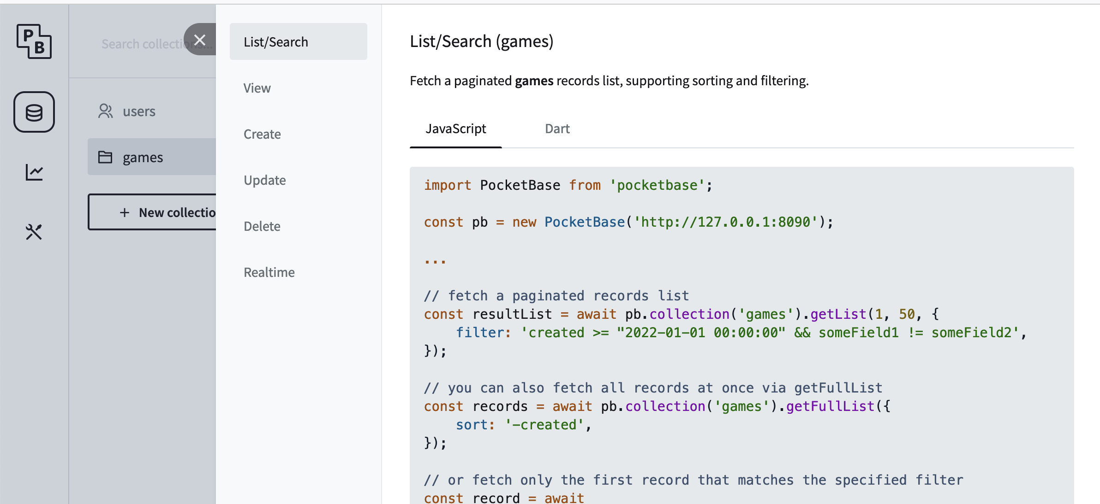Select the games collection
Viewport: 1100px width, 504px height.
coord(152,157)
